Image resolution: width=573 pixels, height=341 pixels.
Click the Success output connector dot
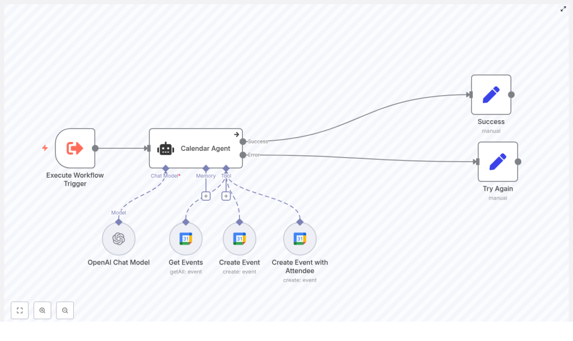(243, 141)
